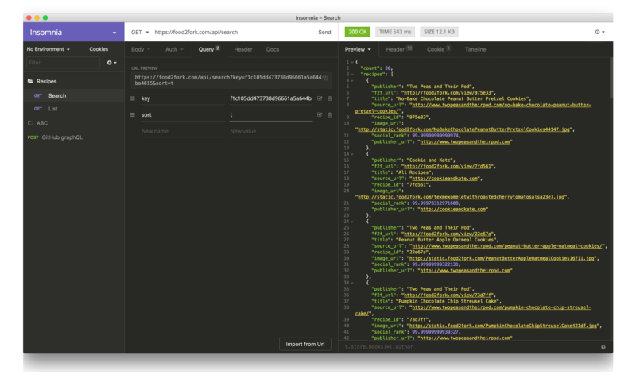The image size is (636, 386).
Task: Open the Timeline response tab
Action: 475,49
